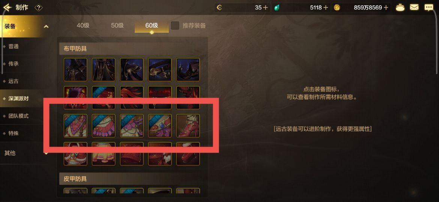Select the 60级 tab

pos(152,25)
